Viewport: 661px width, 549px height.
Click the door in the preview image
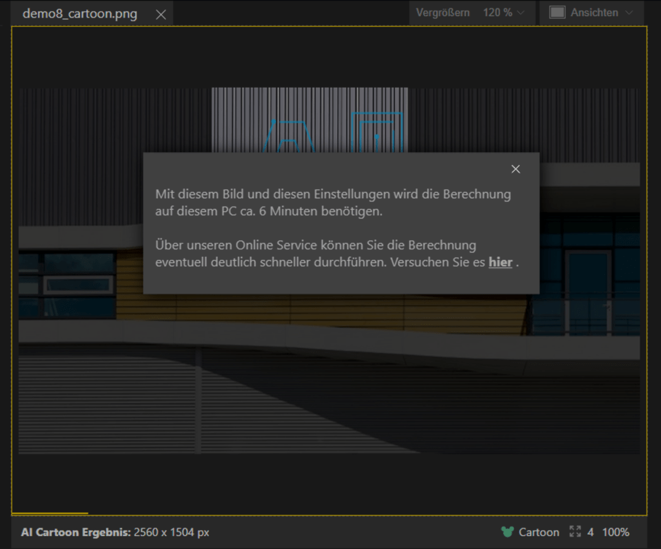tap(587, 291)
